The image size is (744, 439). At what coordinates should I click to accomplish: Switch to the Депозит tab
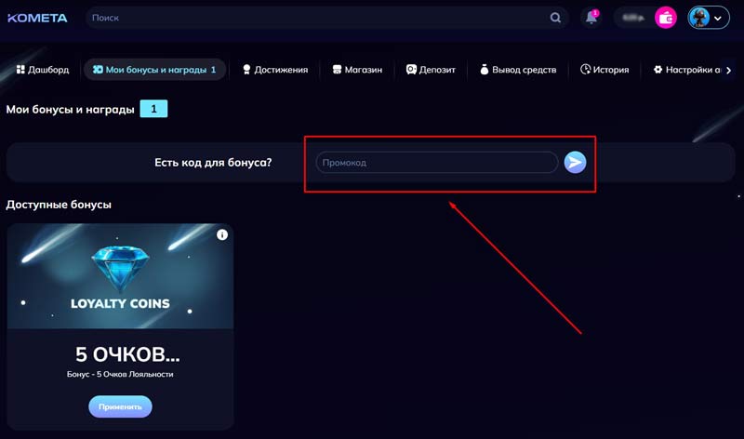coord(431,70)
